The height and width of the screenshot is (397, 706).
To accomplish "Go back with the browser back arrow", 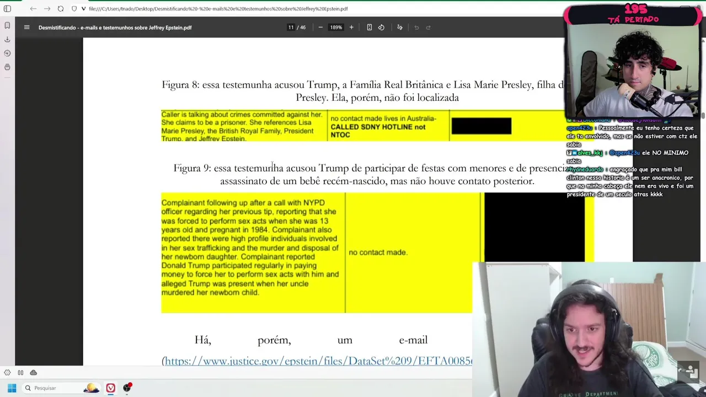I will (33, 9).
